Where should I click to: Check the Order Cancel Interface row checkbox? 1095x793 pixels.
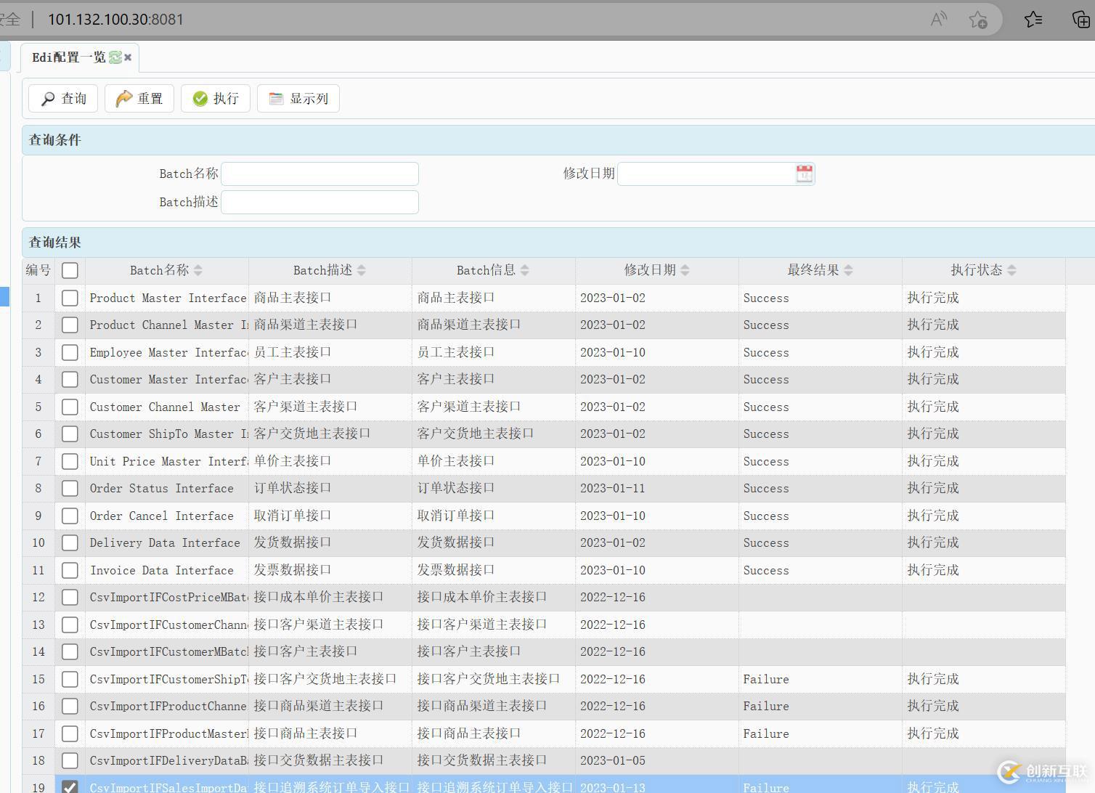coord(70,516)
